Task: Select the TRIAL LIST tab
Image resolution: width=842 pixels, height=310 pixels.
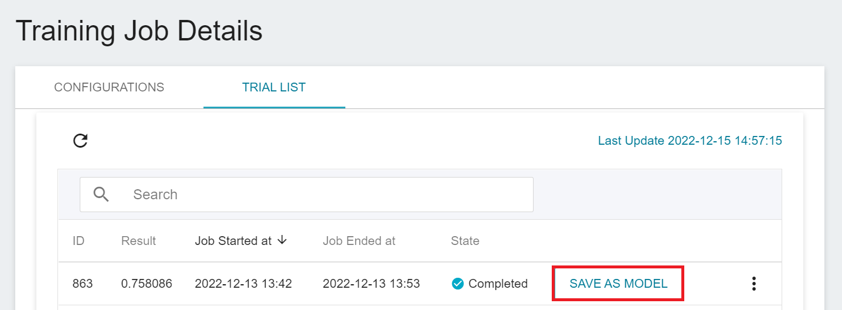Action: point(274,87)
